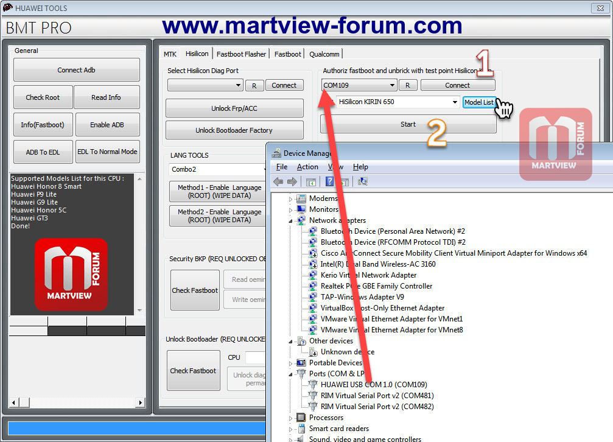Open the Hisilicon Diag Port dropdown

pos(238,85)
